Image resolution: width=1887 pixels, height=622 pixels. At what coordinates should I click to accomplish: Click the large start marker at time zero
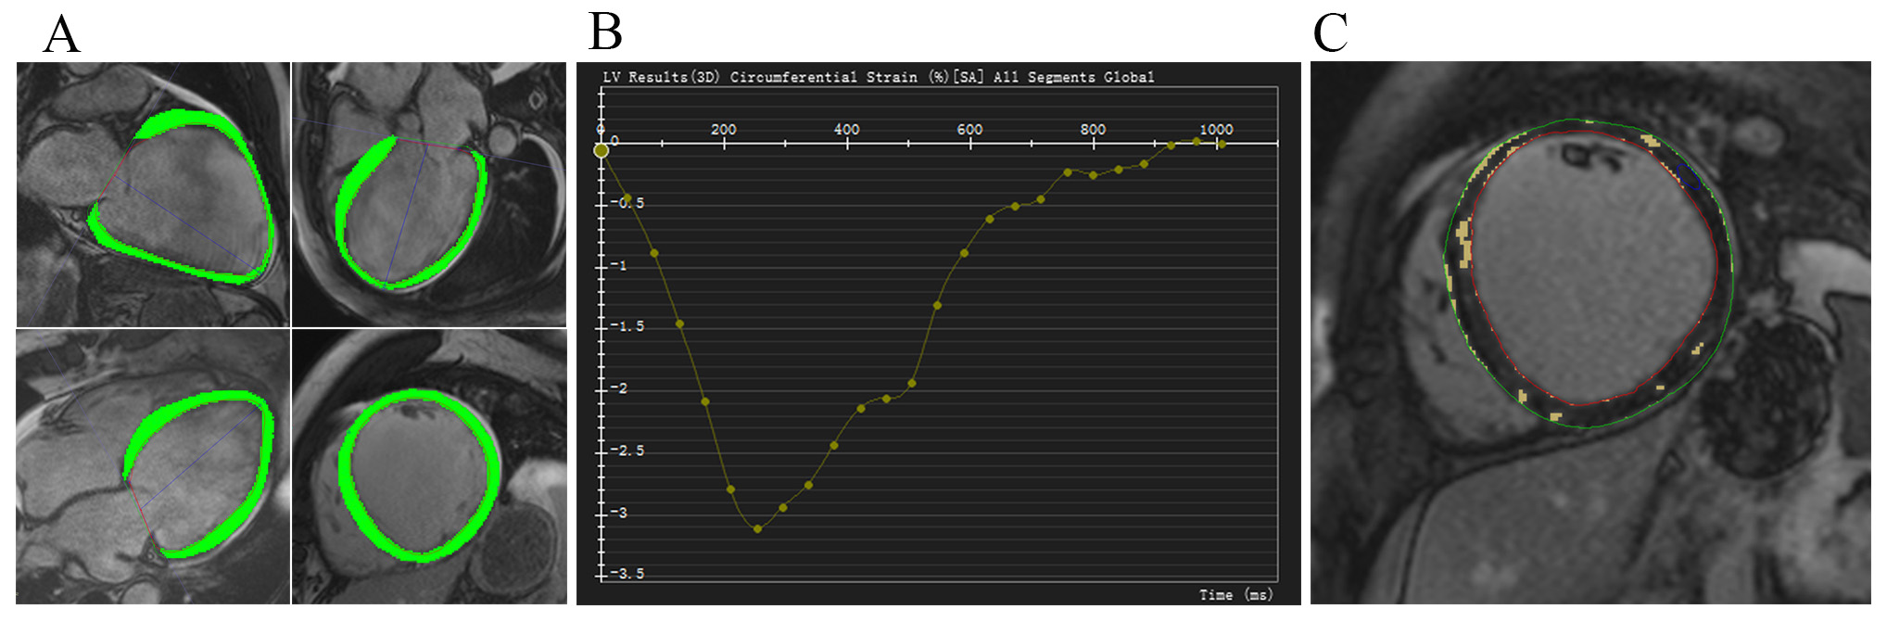(x=602, y=150)
